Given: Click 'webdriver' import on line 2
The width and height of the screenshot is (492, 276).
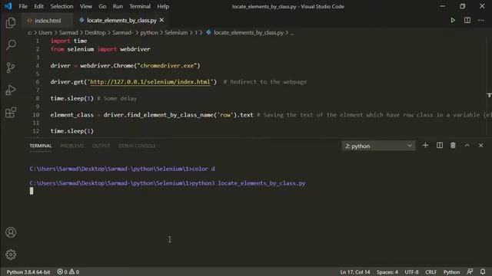Looking at the screenshot, I should pyautogui.click(x=135, y=49).
